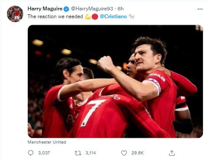The width and height of the screenshot is (209, 160).
Task: Like the tweet with heart icon
Action: click(124, 153)
